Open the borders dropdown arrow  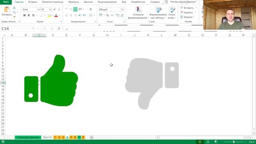[45, 15]
